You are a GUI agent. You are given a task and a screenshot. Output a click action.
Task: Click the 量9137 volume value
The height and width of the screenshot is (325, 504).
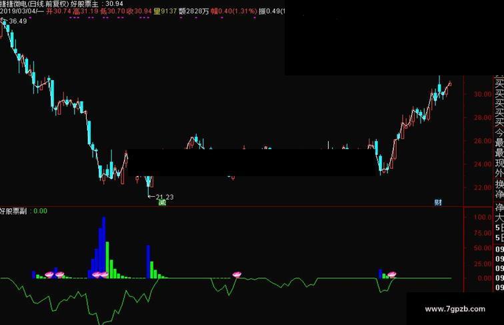pos(165,11)
